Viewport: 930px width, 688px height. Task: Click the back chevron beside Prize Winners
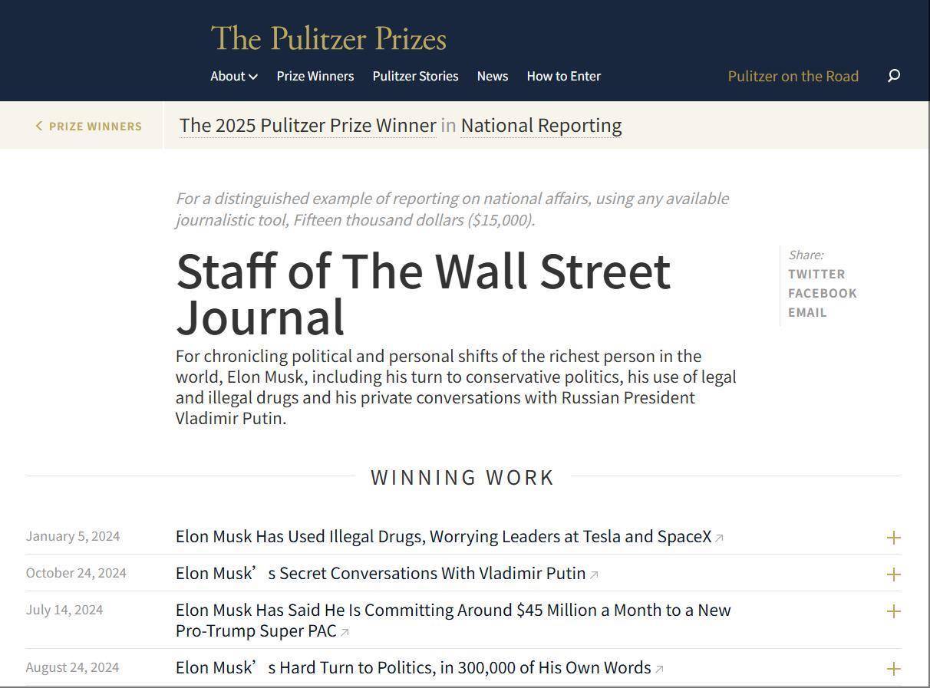(x=38, y=126)
